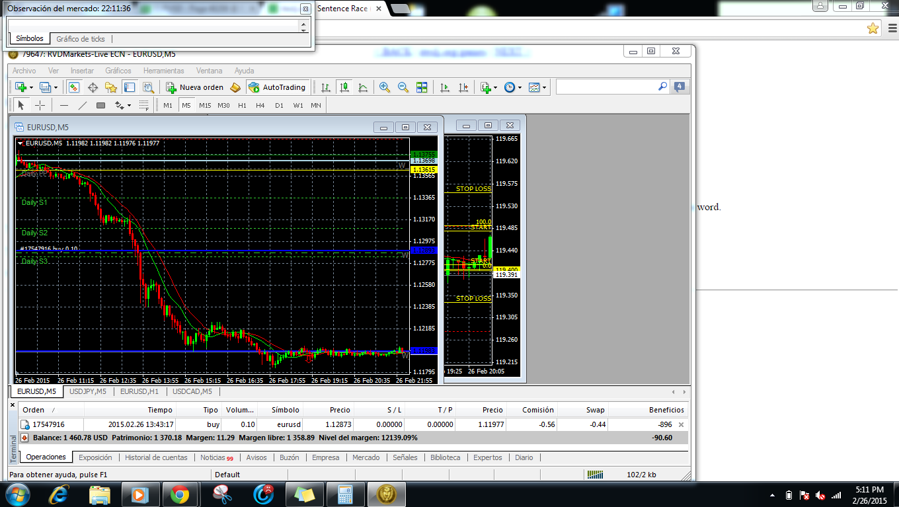Screen dimensions: 899x507
Task: Sort orders by the Beneficios column header
Action: point(648,410)
